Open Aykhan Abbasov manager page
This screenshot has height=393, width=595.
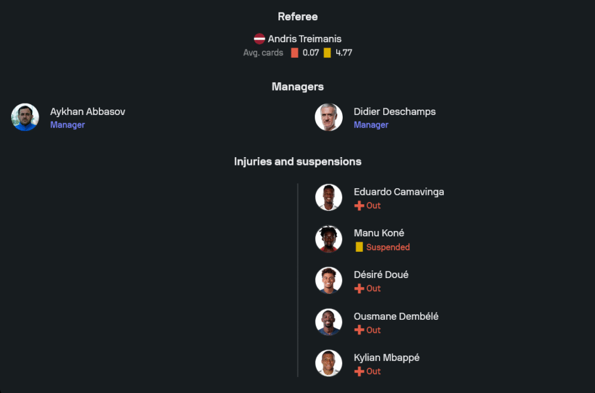tap(87, 111)
